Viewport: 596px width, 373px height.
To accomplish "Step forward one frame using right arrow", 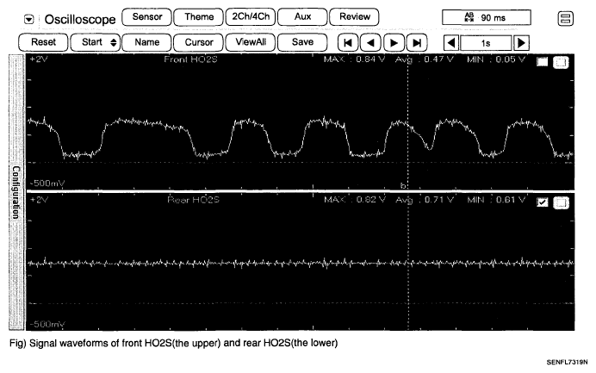I will pyautogui.click(x=394, y=41).
